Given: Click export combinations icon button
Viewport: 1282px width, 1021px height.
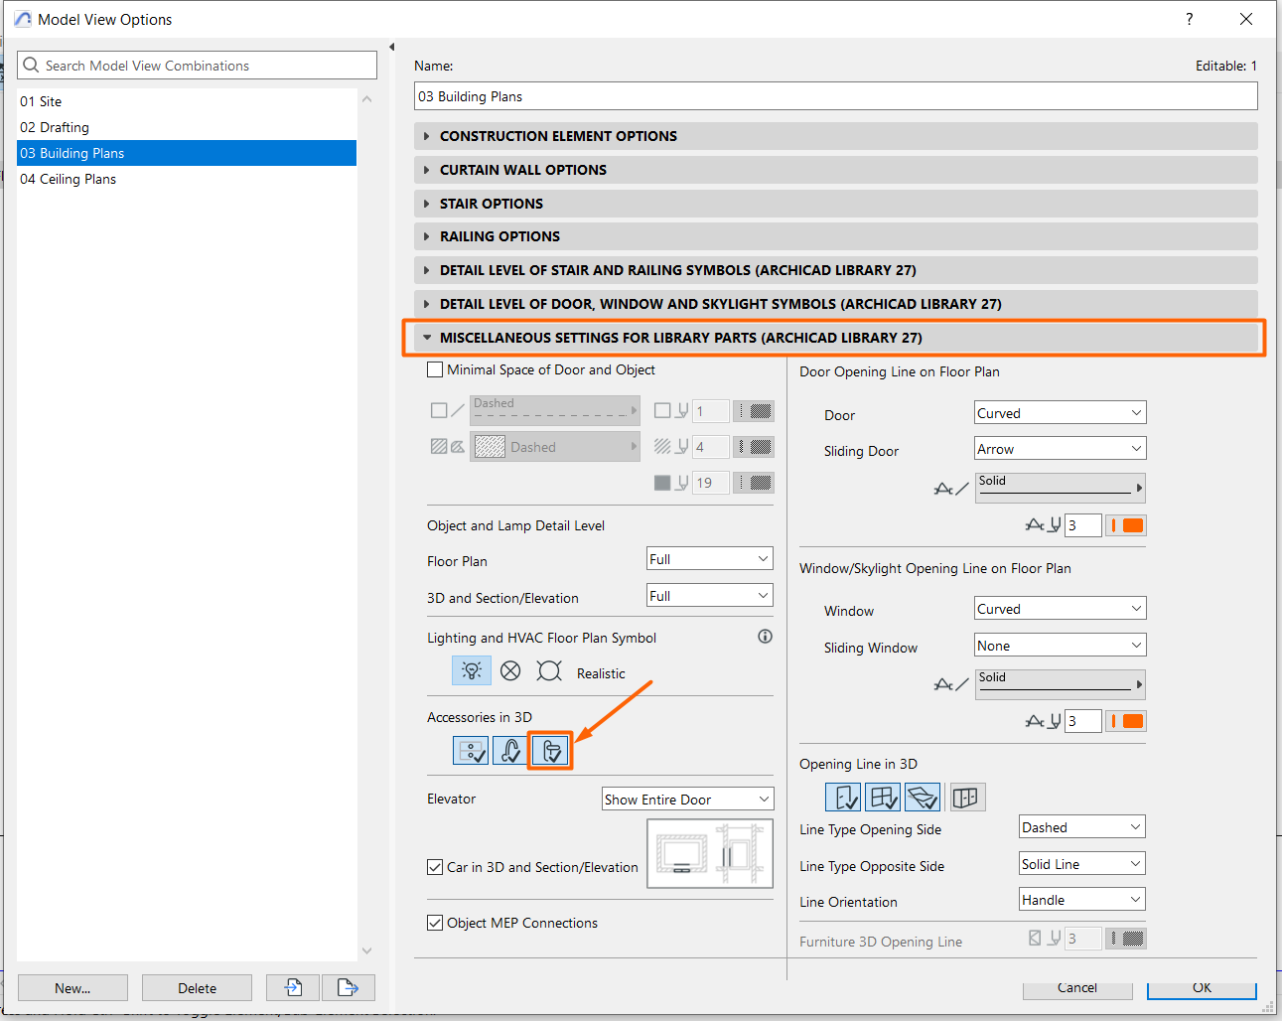Looking at the screenshot, I should click(349, 987).
